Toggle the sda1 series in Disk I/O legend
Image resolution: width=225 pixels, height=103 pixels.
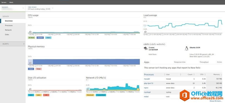pyautogui.click(x=39, y=95)
